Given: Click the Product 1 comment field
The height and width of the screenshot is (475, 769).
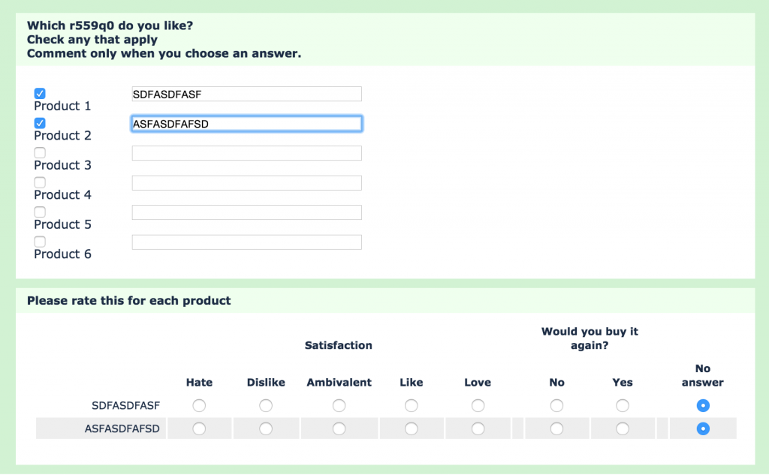Looking at the screenshot, I should pyautogui.click(x=246, y=94).
